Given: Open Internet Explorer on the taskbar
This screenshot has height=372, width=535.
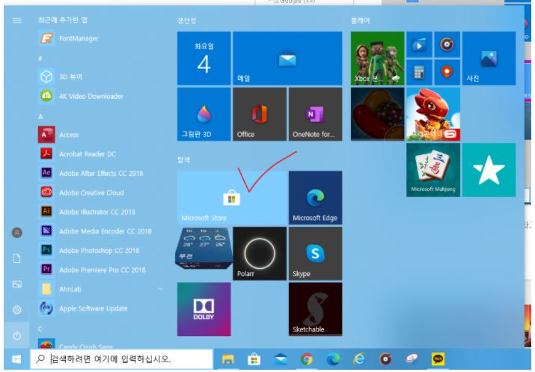Looking at the screenshot, I should tap(359, 359).
